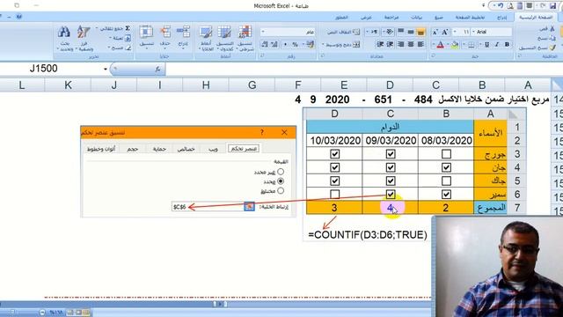Click the Wrap Text button

tap(343, 32)
